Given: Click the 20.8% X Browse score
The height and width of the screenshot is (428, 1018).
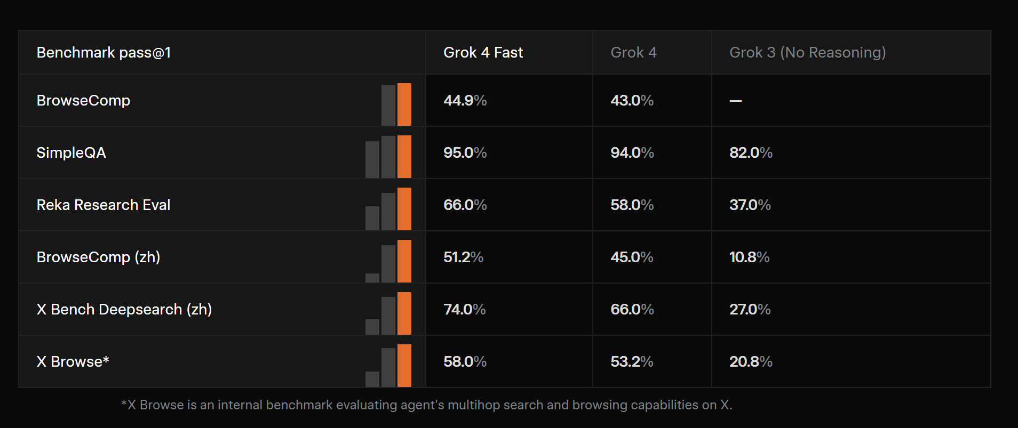Looking at the screenshot, I should click(751, 361).
